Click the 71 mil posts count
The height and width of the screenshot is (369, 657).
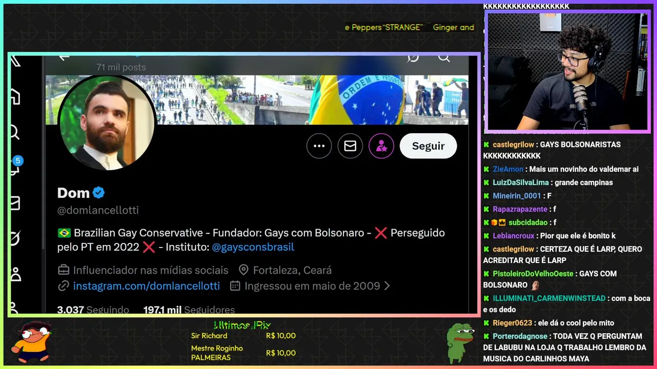pos(121,67)
